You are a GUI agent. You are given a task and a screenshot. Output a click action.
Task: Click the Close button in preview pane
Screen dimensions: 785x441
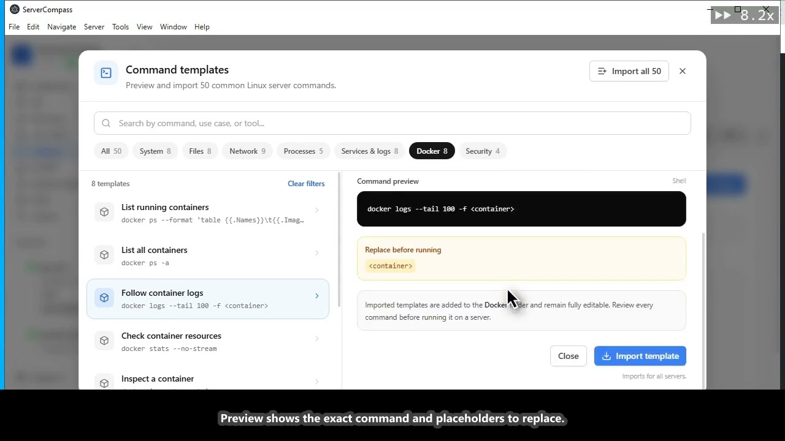point(569,356)
